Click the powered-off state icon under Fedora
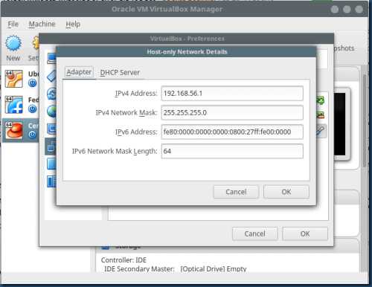 (x=32, y=109)
